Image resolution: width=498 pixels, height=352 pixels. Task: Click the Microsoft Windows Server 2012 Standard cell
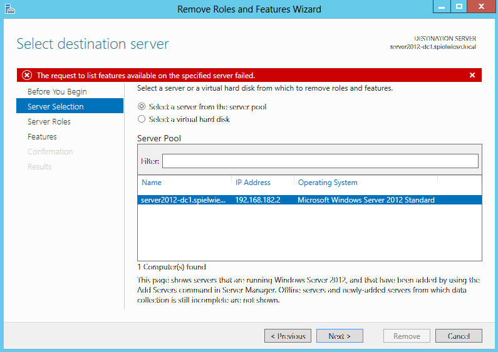click(x=366, y=200)
